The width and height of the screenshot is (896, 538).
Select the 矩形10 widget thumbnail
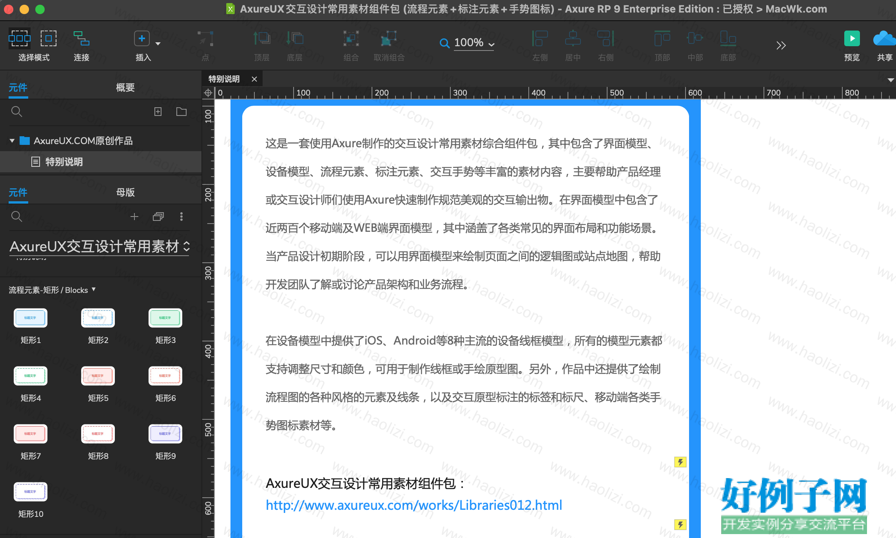point(31,492)
